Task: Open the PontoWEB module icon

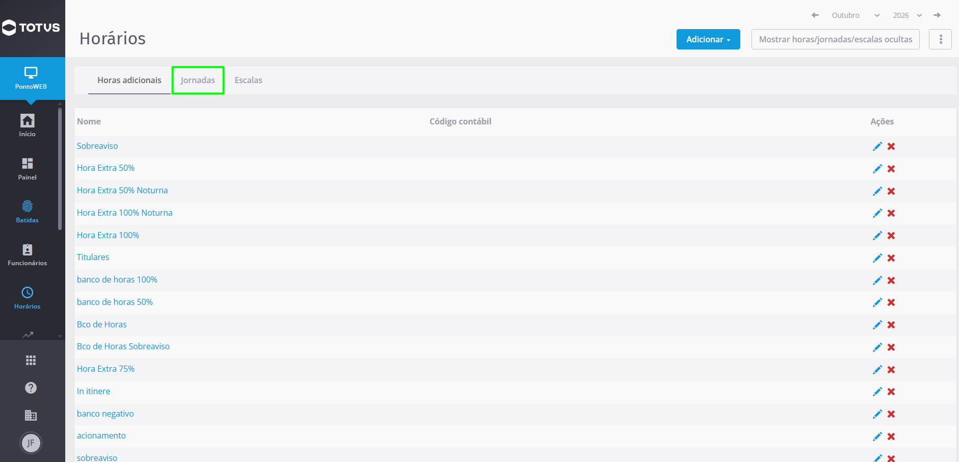Action: pyautogui.click(x=31, y=78)
